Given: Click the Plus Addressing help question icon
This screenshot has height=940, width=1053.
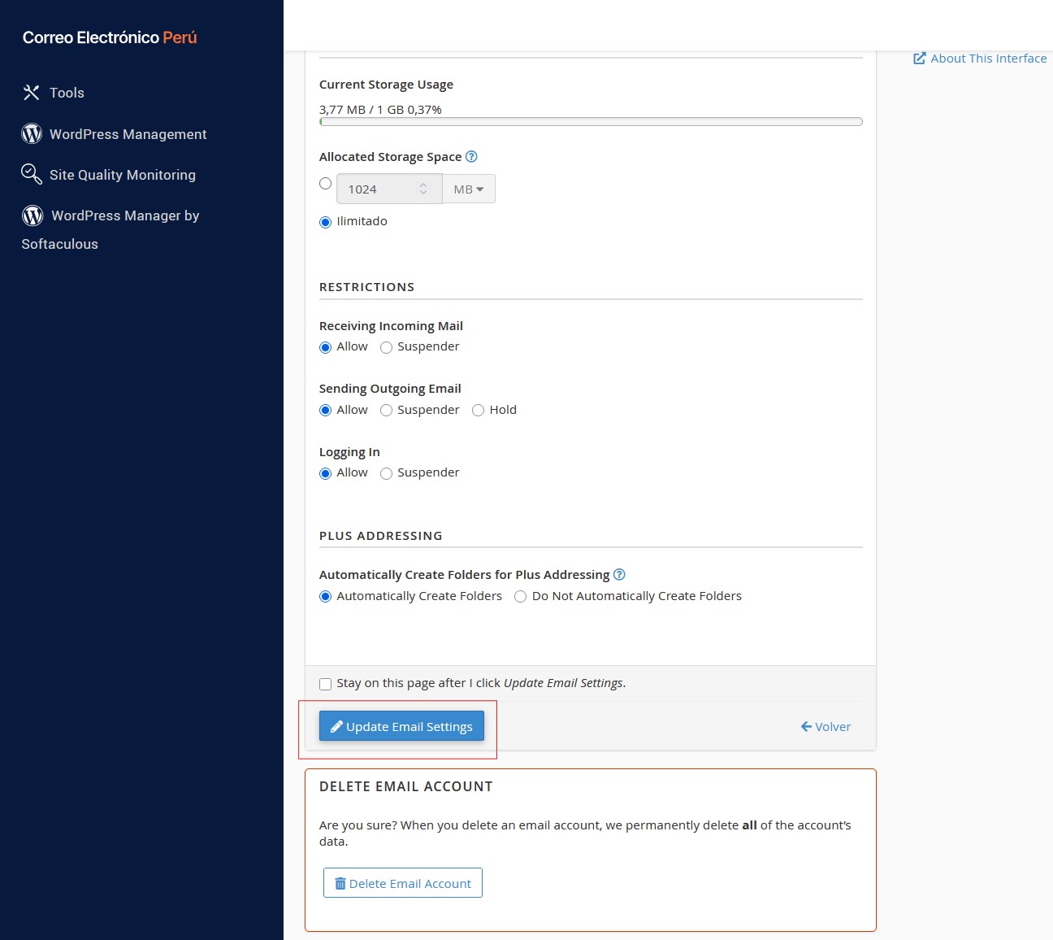Looking at the screenshot, I should [619, 575].
